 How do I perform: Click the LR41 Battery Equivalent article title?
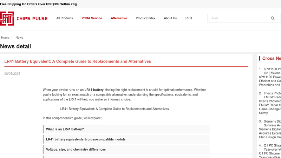click(78, 61)
